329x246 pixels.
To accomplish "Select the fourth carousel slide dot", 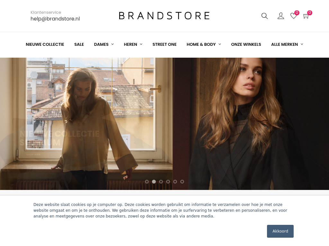I will 168,182.
